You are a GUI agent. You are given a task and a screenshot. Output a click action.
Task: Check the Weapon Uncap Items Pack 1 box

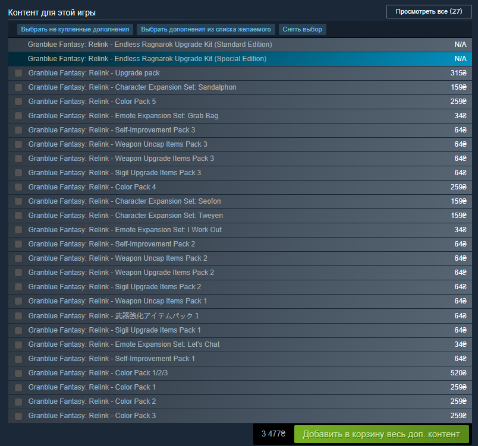click(x=18, y=301)
